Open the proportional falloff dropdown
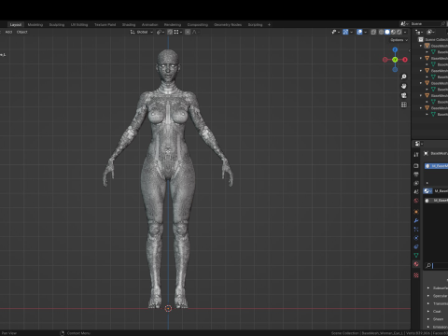 195,32
